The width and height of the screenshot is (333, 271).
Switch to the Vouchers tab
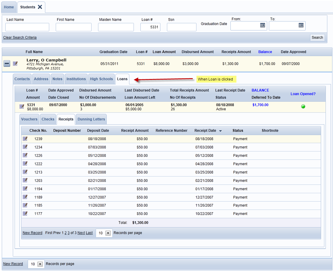click(29, 119)
